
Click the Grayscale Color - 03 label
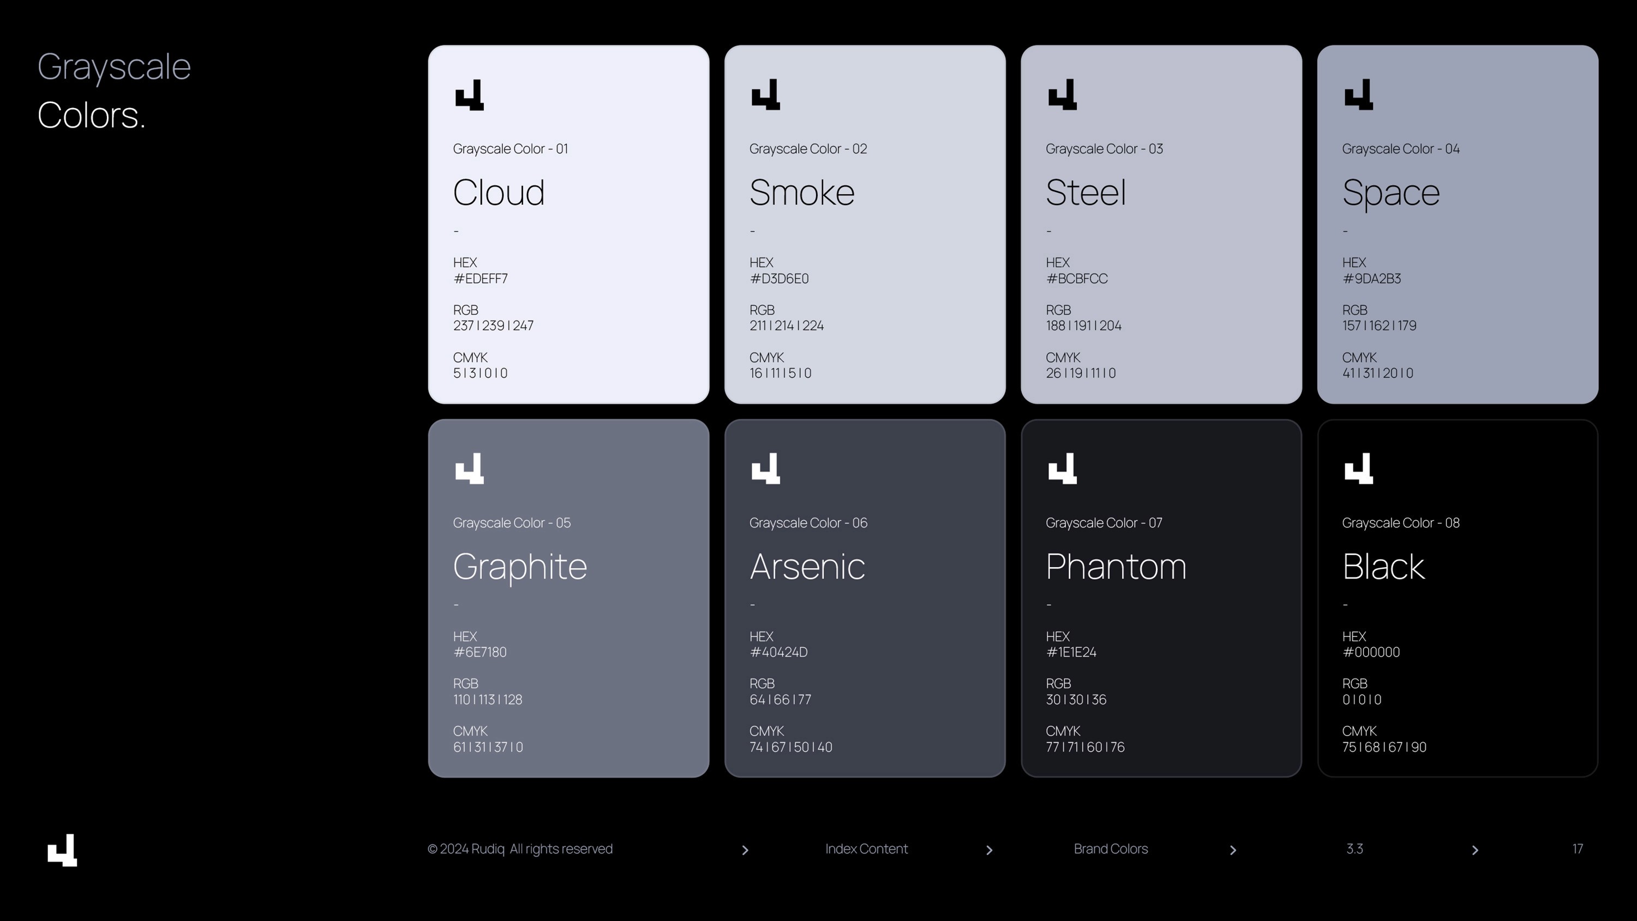coord(1105,149)
